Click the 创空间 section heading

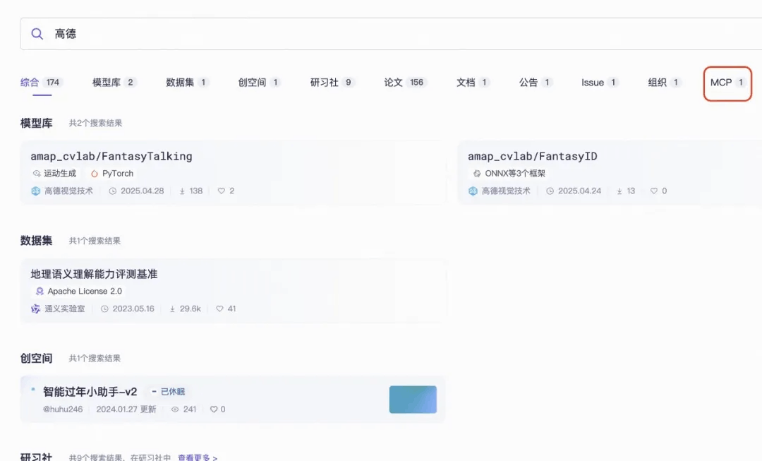coord(37,359)
